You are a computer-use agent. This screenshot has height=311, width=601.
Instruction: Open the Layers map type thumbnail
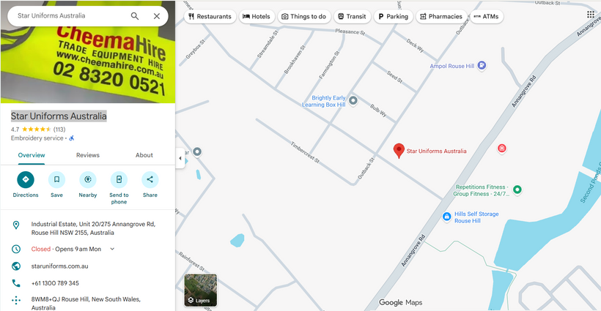click(201, 290)
